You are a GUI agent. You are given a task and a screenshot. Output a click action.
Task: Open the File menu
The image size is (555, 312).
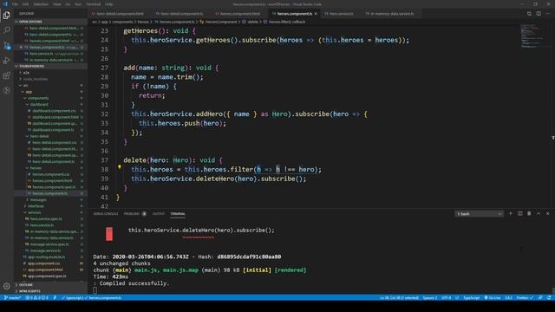(15, 4)
